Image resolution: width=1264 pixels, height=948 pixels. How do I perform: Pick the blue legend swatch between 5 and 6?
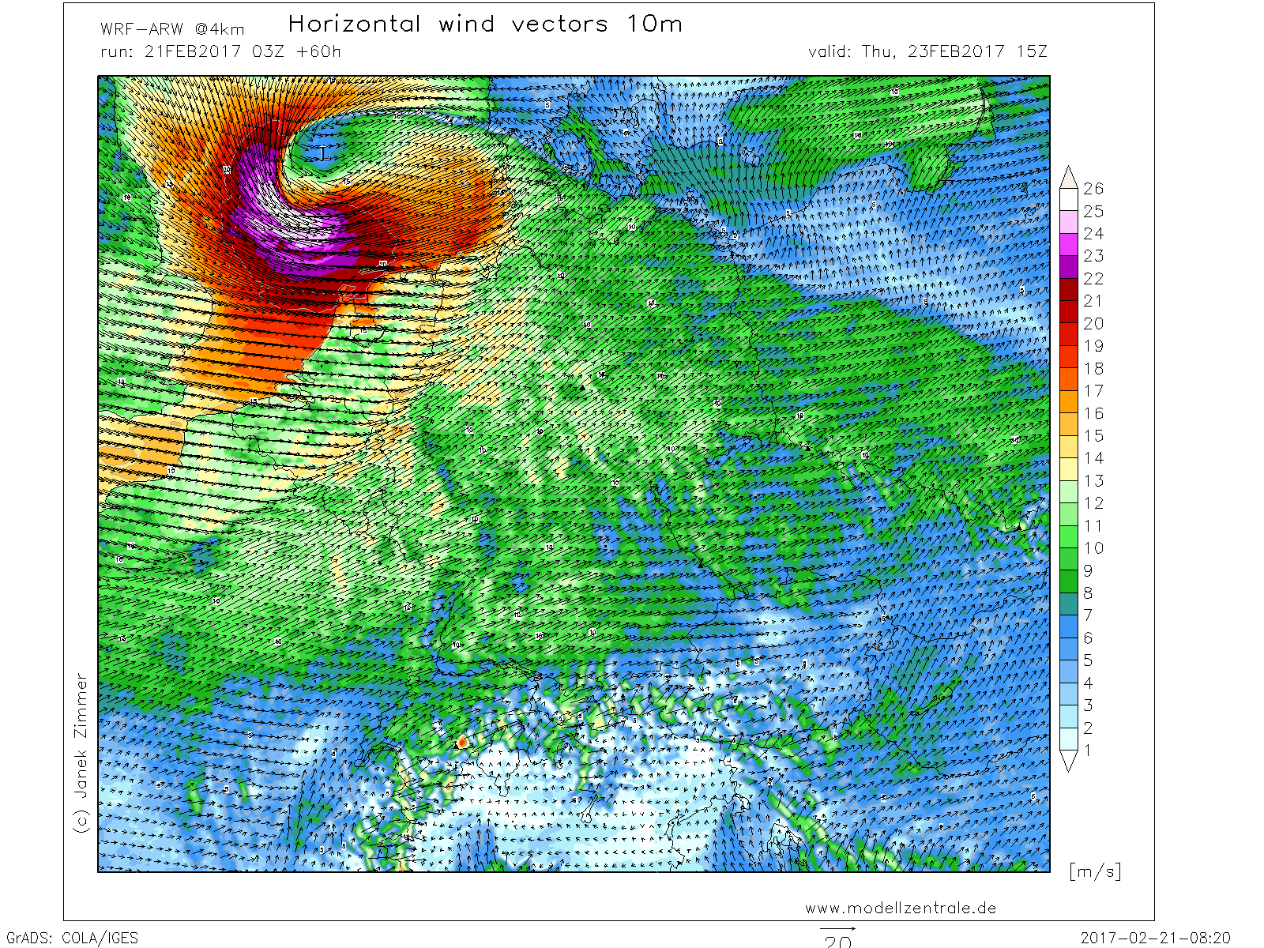1069,649
